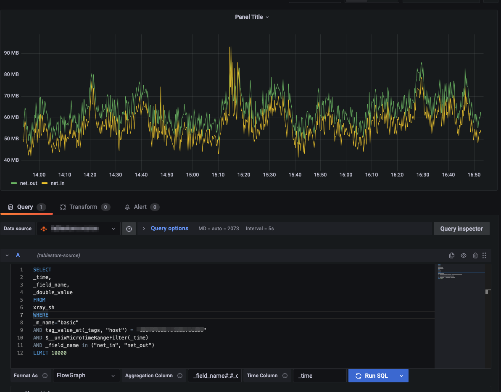This screenshot has width=501, height=392.
Task: Click the Format As info icon
Action: pos(45,375)
